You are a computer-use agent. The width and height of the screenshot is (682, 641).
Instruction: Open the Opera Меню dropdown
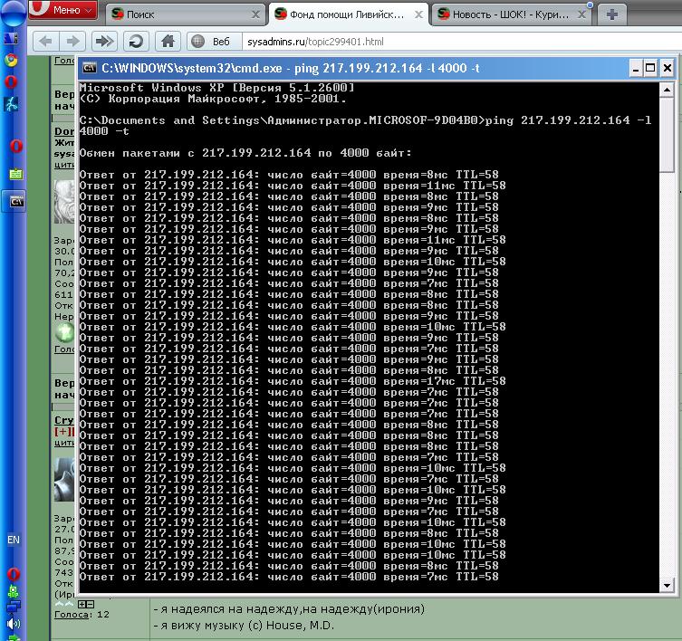(63, 10)
